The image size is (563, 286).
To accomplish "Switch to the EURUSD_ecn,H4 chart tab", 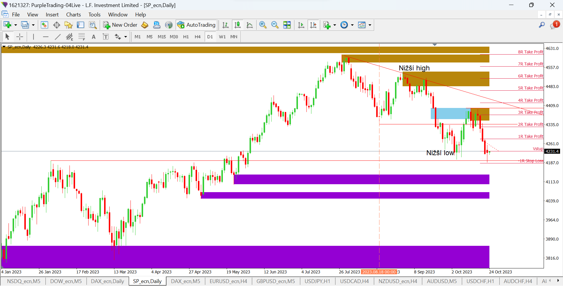I will click(x=228, y=281).
